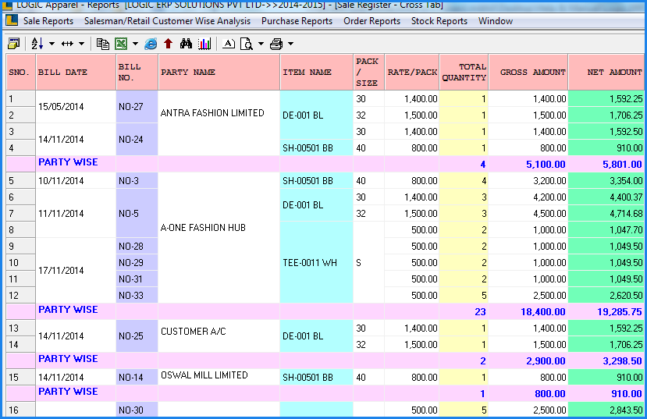This screenshot has width=647, height=419.
Task: Open the bar chart graph icon
Action: [x=204, y=43]
